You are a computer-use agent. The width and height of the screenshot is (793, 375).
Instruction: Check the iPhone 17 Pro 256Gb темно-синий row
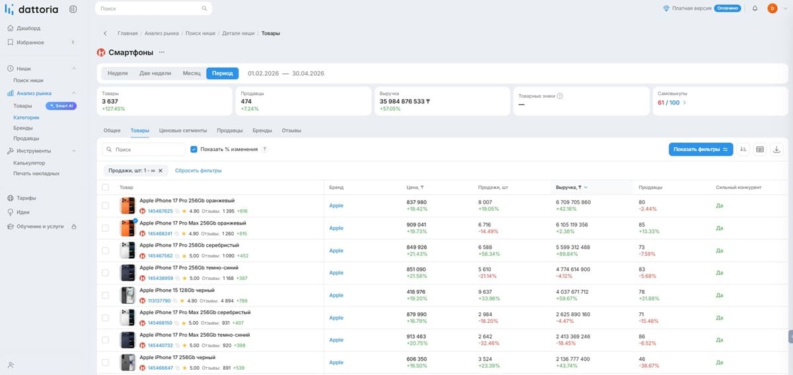coord(106,273)
